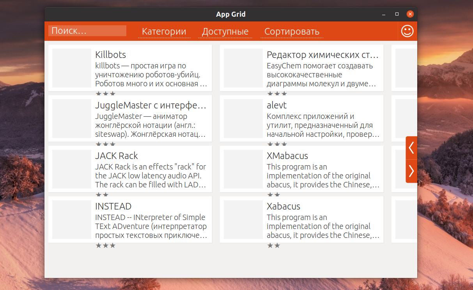This screenshot has height=290, width=473.
Task: Select the JuggleMaster thumbnail placeholder
Action: (72, 119)
